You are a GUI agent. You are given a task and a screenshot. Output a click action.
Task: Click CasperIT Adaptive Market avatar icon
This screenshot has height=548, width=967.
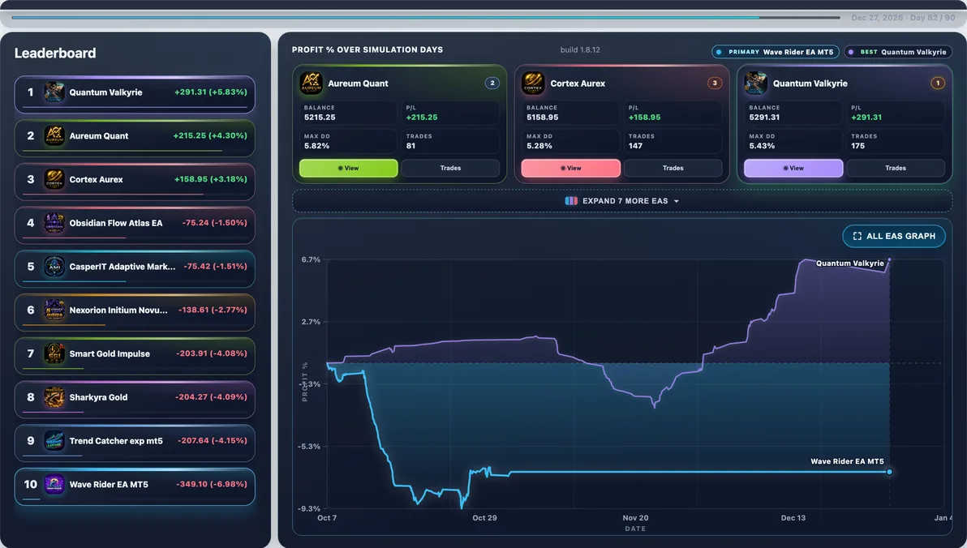pos(54,266)
